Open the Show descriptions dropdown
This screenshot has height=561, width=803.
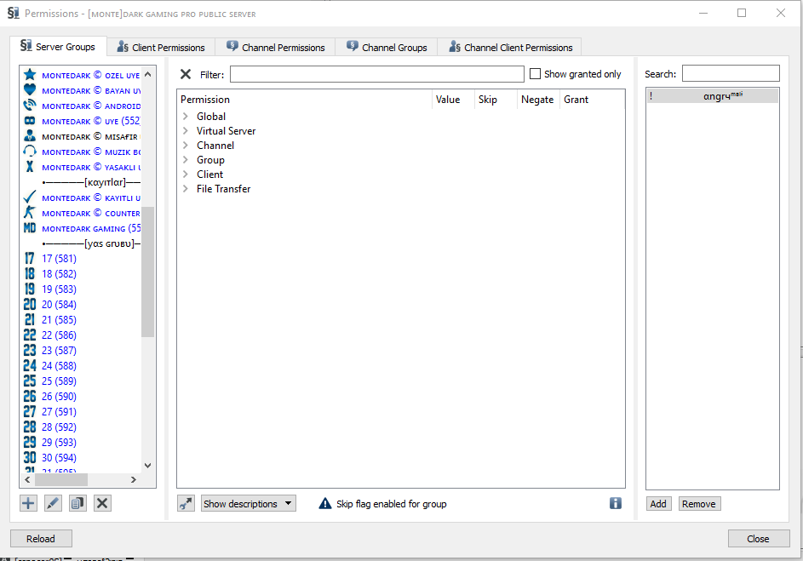(249, 504)
